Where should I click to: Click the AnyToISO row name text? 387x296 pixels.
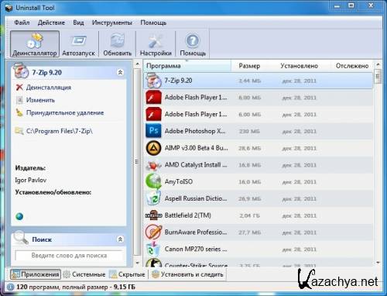pyautogui.click(x=179, y=181)
